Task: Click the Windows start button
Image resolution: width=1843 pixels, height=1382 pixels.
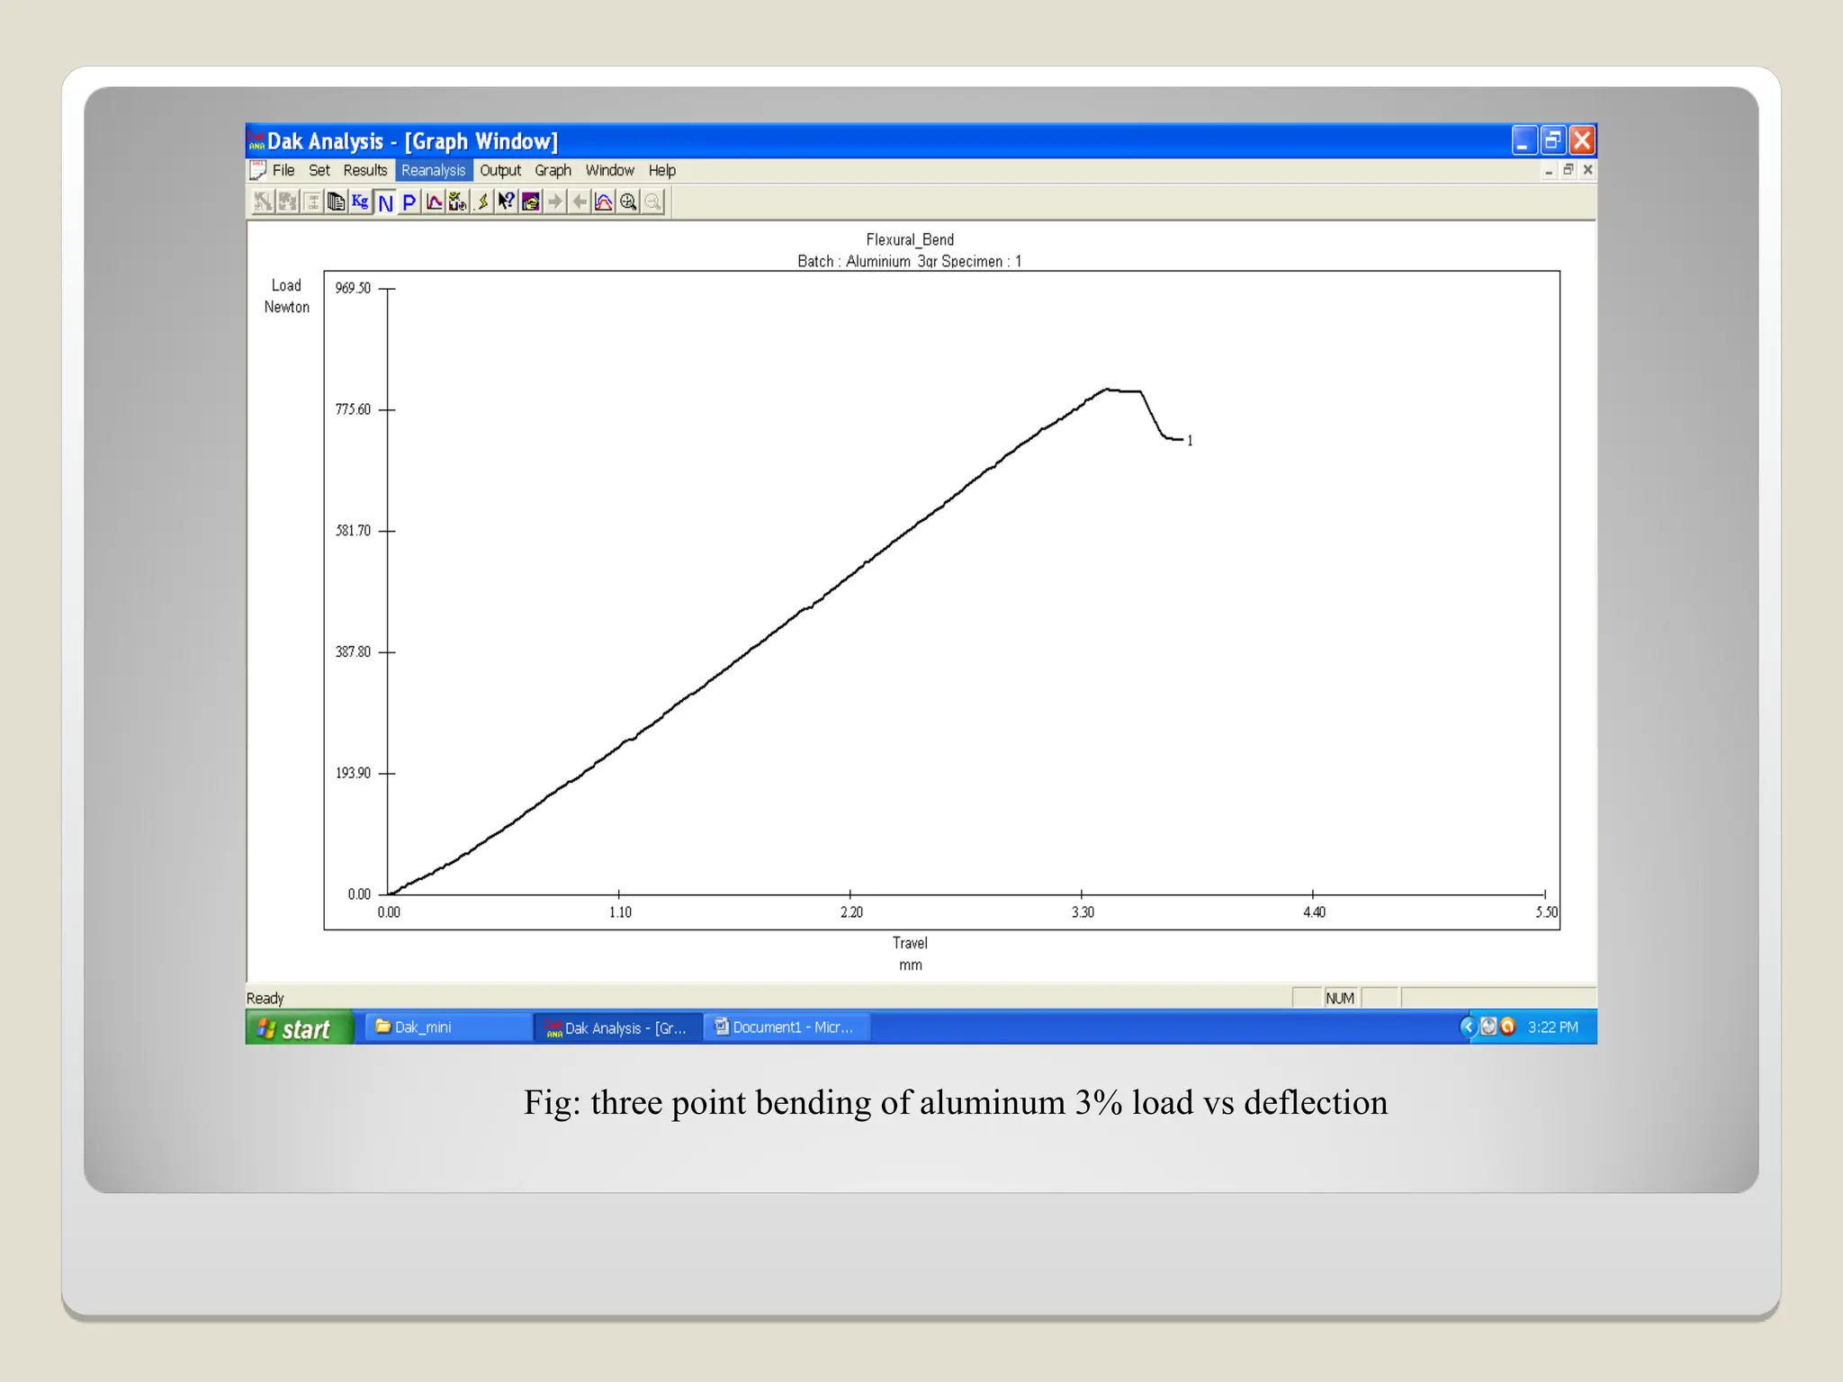Action: (x=300, y=1028)
